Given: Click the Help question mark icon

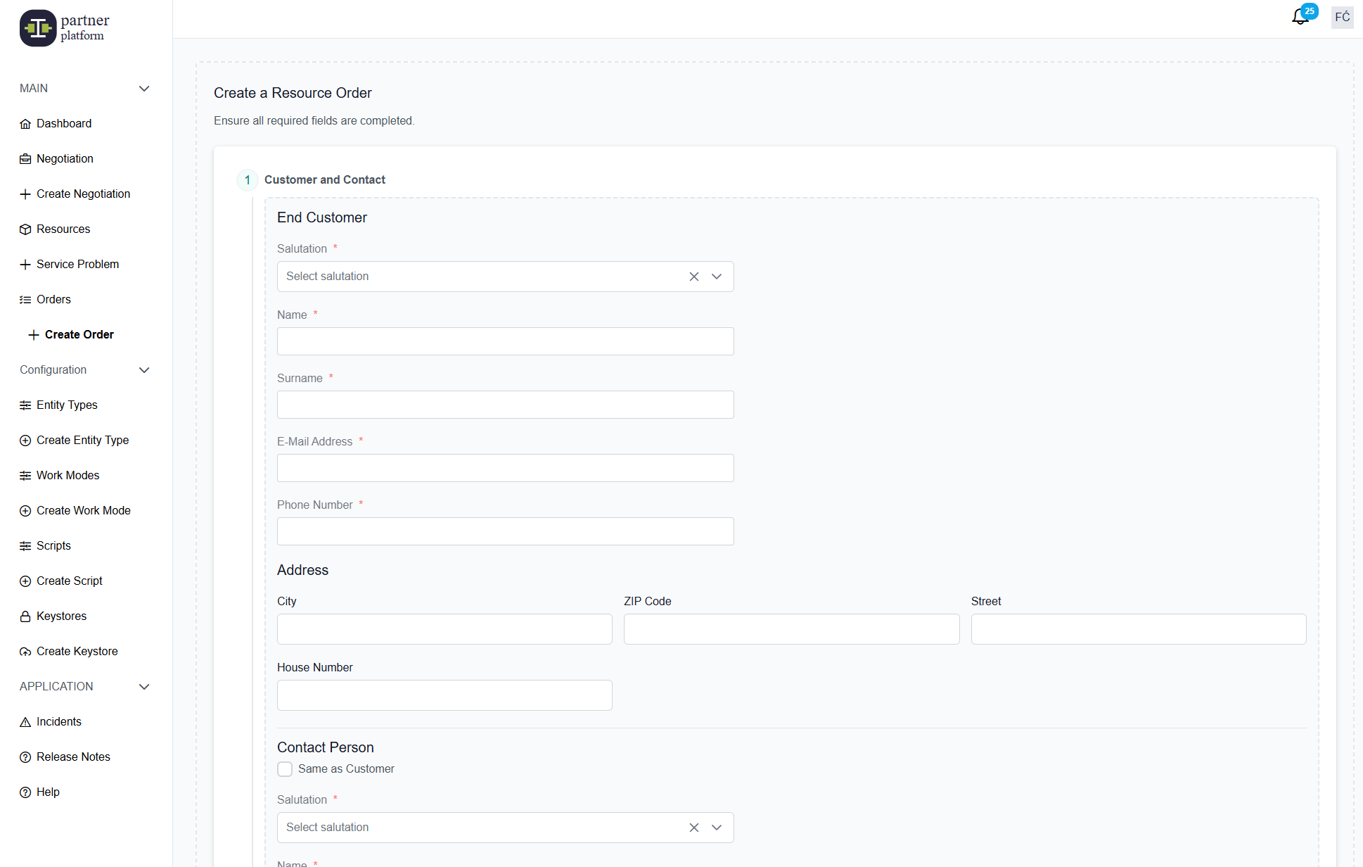Looking at the screenshot, I should click(25, 792).
